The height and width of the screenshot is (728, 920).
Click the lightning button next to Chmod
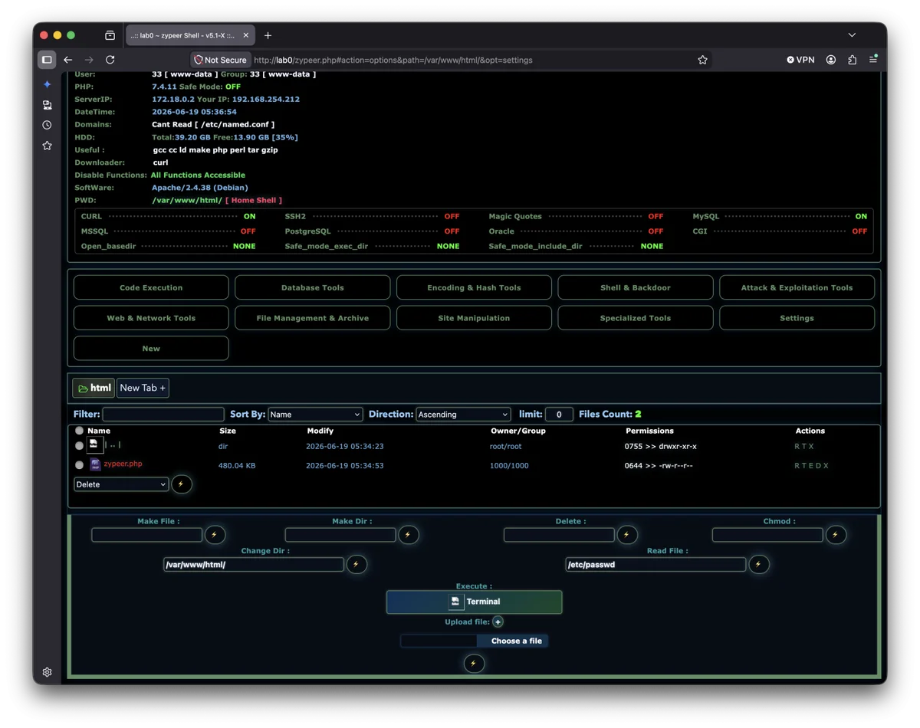(x=836, y=535)
